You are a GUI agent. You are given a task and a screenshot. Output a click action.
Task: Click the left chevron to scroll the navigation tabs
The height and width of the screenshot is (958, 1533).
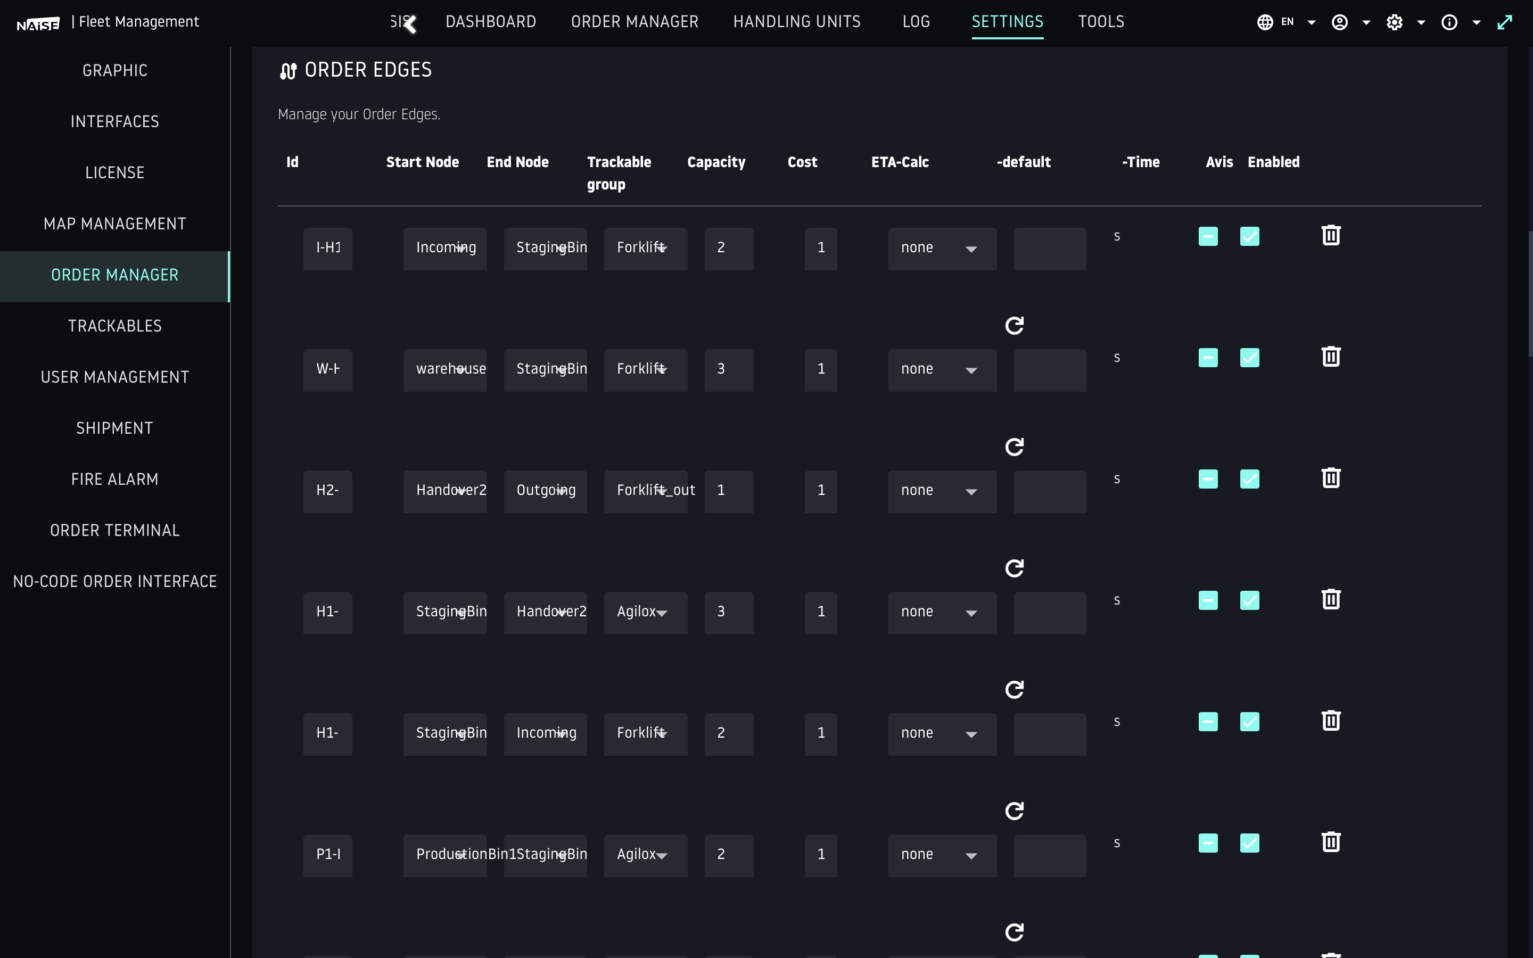410,23
